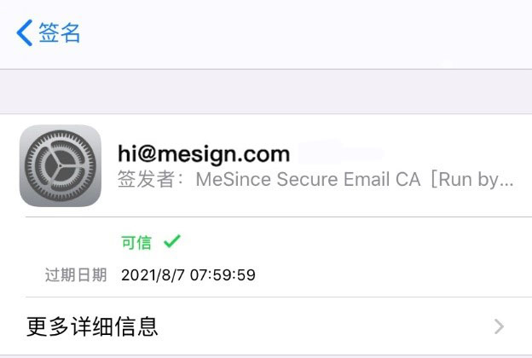The width and height of the screenshot is (532, 358).
Task: Click the center hub of the gear icon
Action: (x=60, y=166)
